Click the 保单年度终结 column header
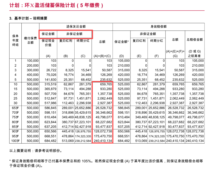 click(x=16, y=41)
